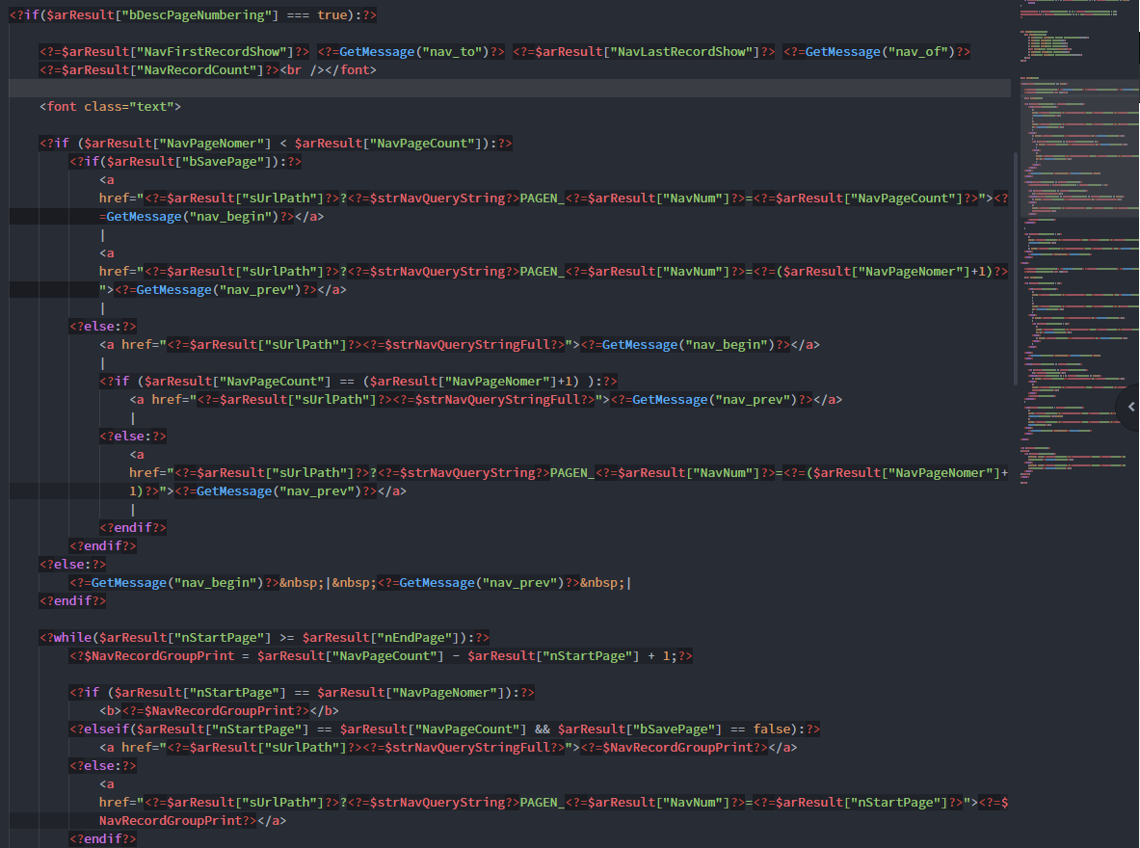Image resolution: width=1140 pixels, height=848 pixels.
Task: Click the while keyword in loop statement
Action: pos(73,637)
